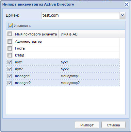Screen dimensions: 131x132
Task: Uncheck the бух2 account checkbox
Action: 9,69
